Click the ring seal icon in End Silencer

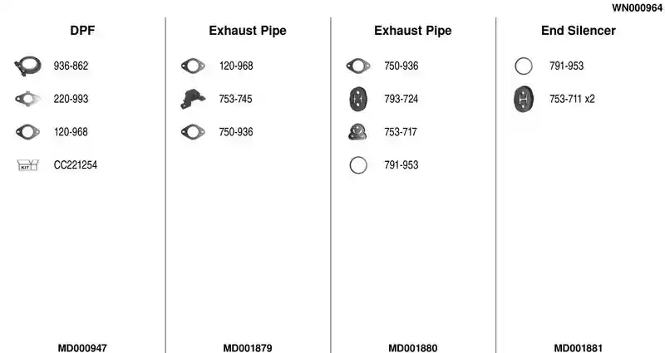point(524,66)
